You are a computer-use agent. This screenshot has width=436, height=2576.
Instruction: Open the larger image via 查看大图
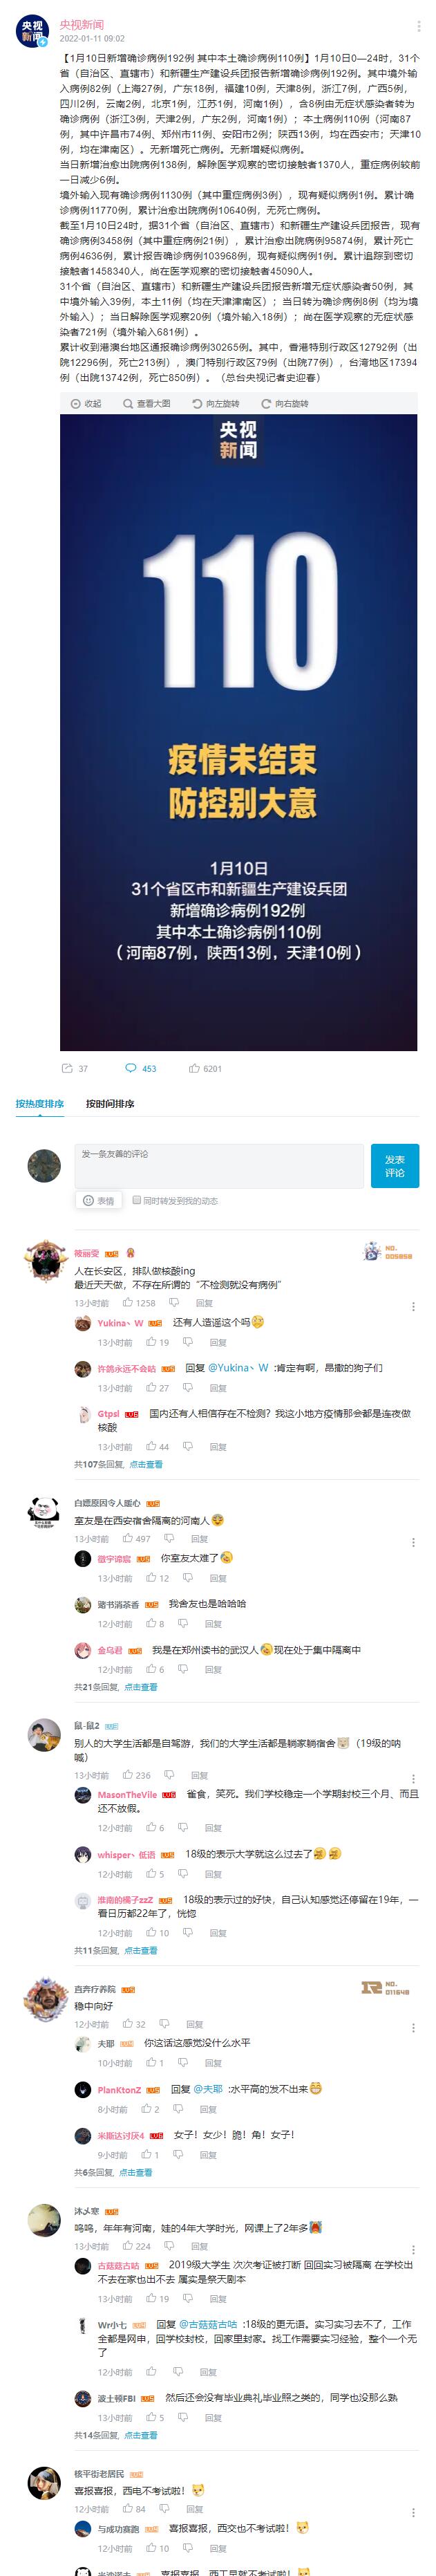[x=146, y=403]
